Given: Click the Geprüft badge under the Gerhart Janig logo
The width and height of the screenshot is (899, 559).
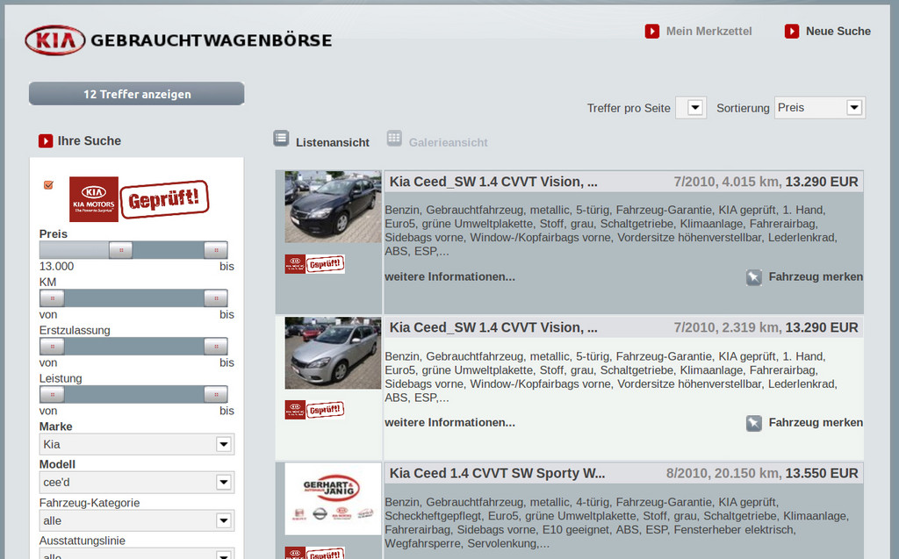Looking at the screenshot, I should [315, 553].
